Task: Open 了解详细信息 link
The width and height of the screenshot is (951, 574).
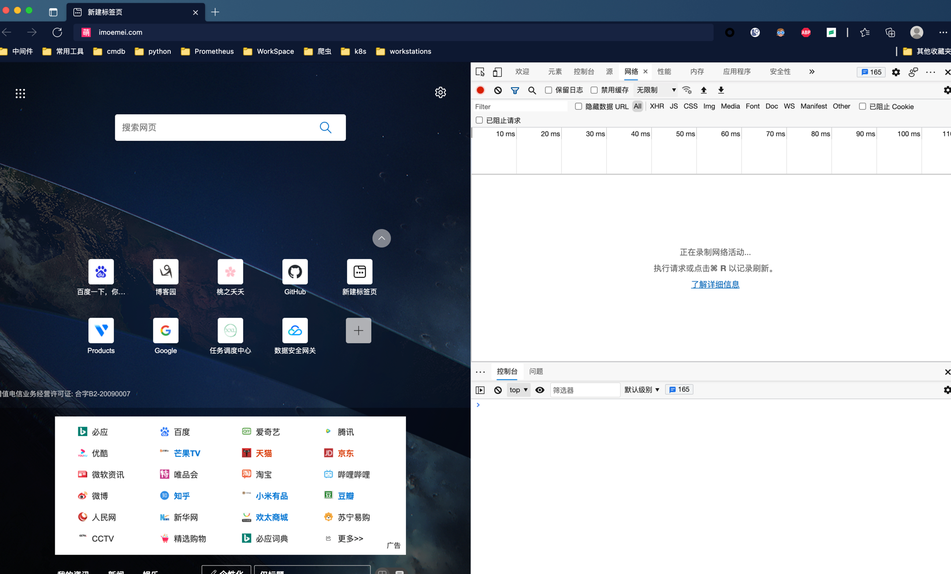Action: (x=715, y=284)
